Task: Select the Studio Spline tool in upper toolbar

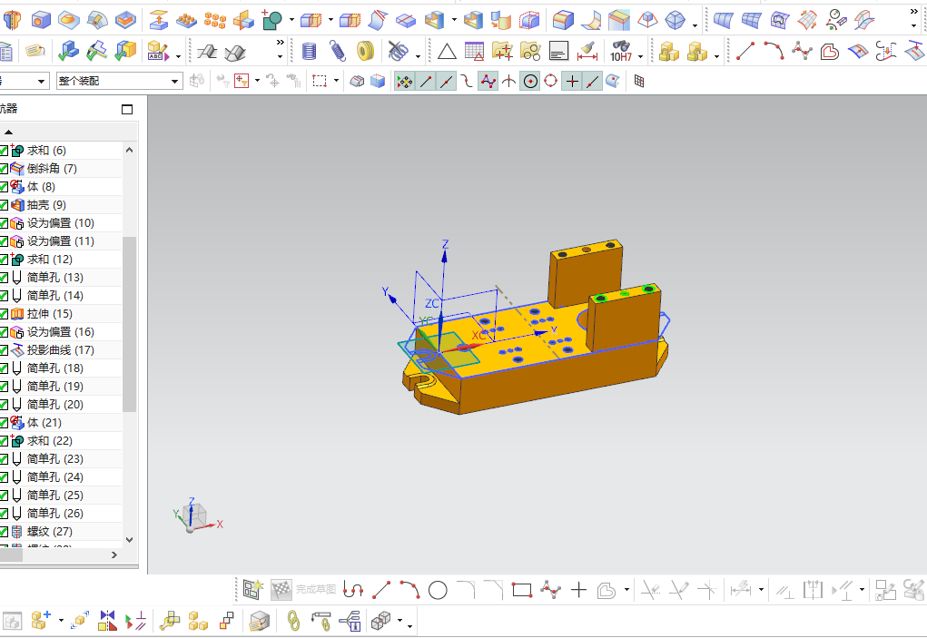Action: [x=802, y=52]
